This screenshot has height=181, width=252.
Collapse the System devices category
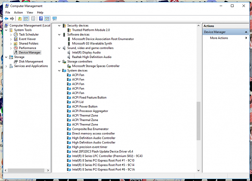(x=59, y=70)
